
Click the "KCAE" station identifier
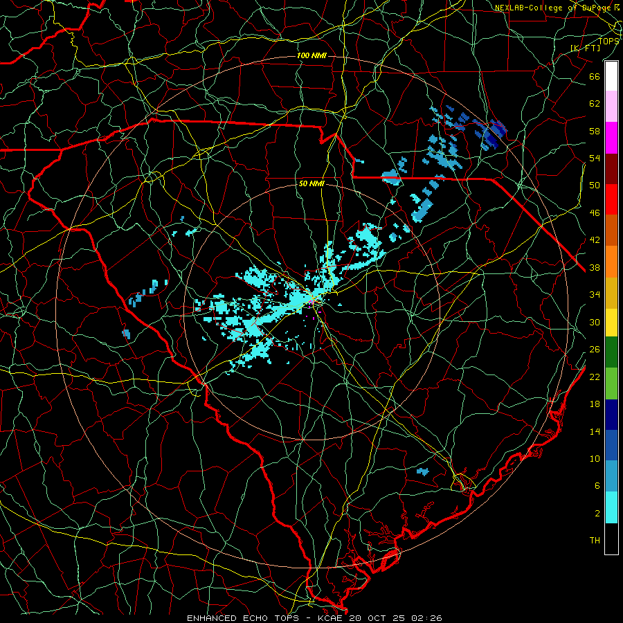[331, 618]
